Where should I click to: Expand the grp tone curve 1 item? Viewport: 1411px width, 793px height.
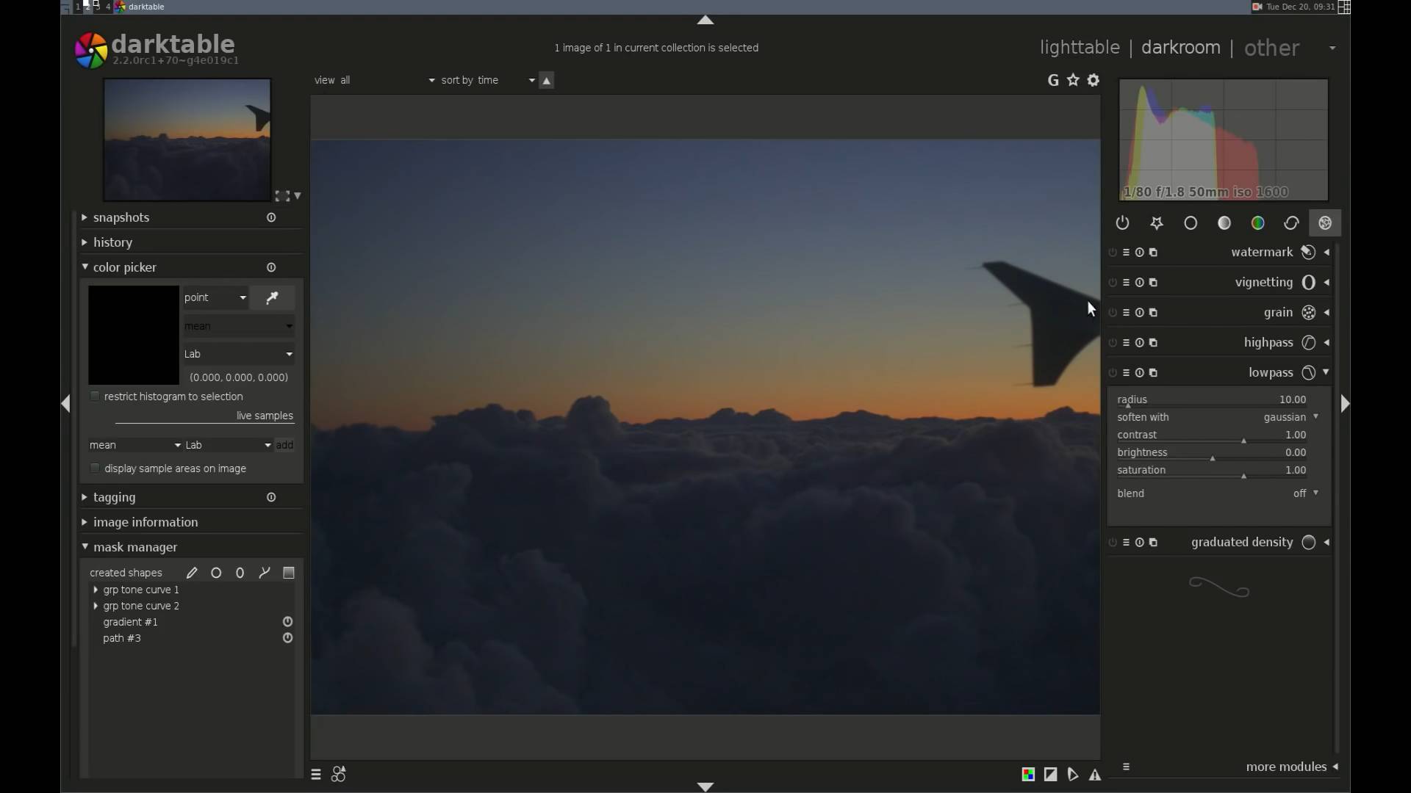point(96,590)
